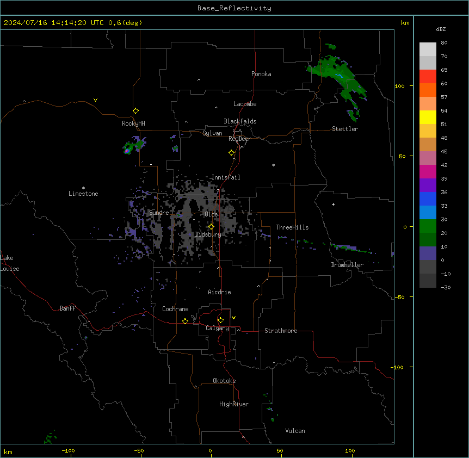469x458 pixels.
Task: Click the Base_Reflectivity title
Action: pos(234,8)
